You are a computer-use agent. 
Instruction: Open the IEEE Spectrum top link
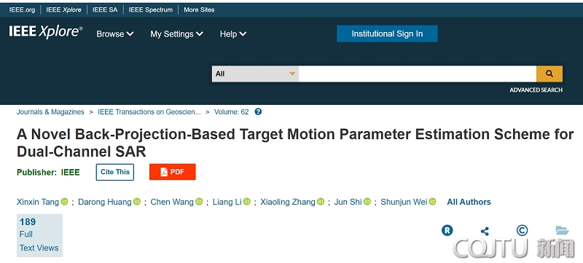click(x=151, y=10)
